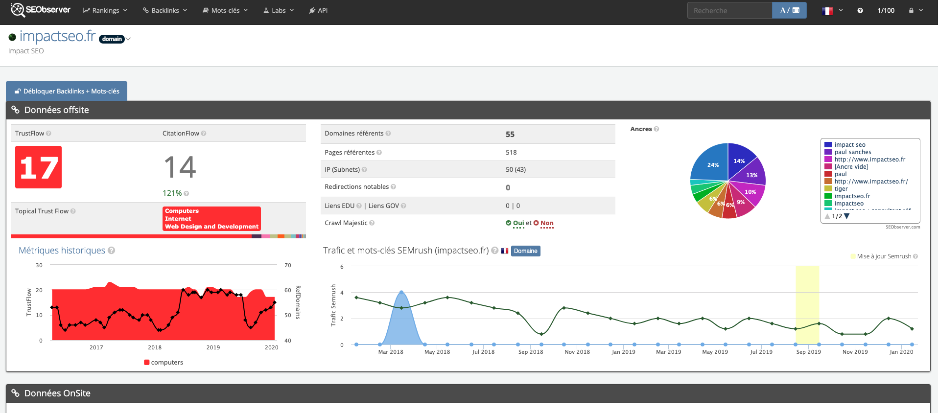Open the Métriques historiques heading link
This screenshot has height=413, width=938.
tap(62, 250)
